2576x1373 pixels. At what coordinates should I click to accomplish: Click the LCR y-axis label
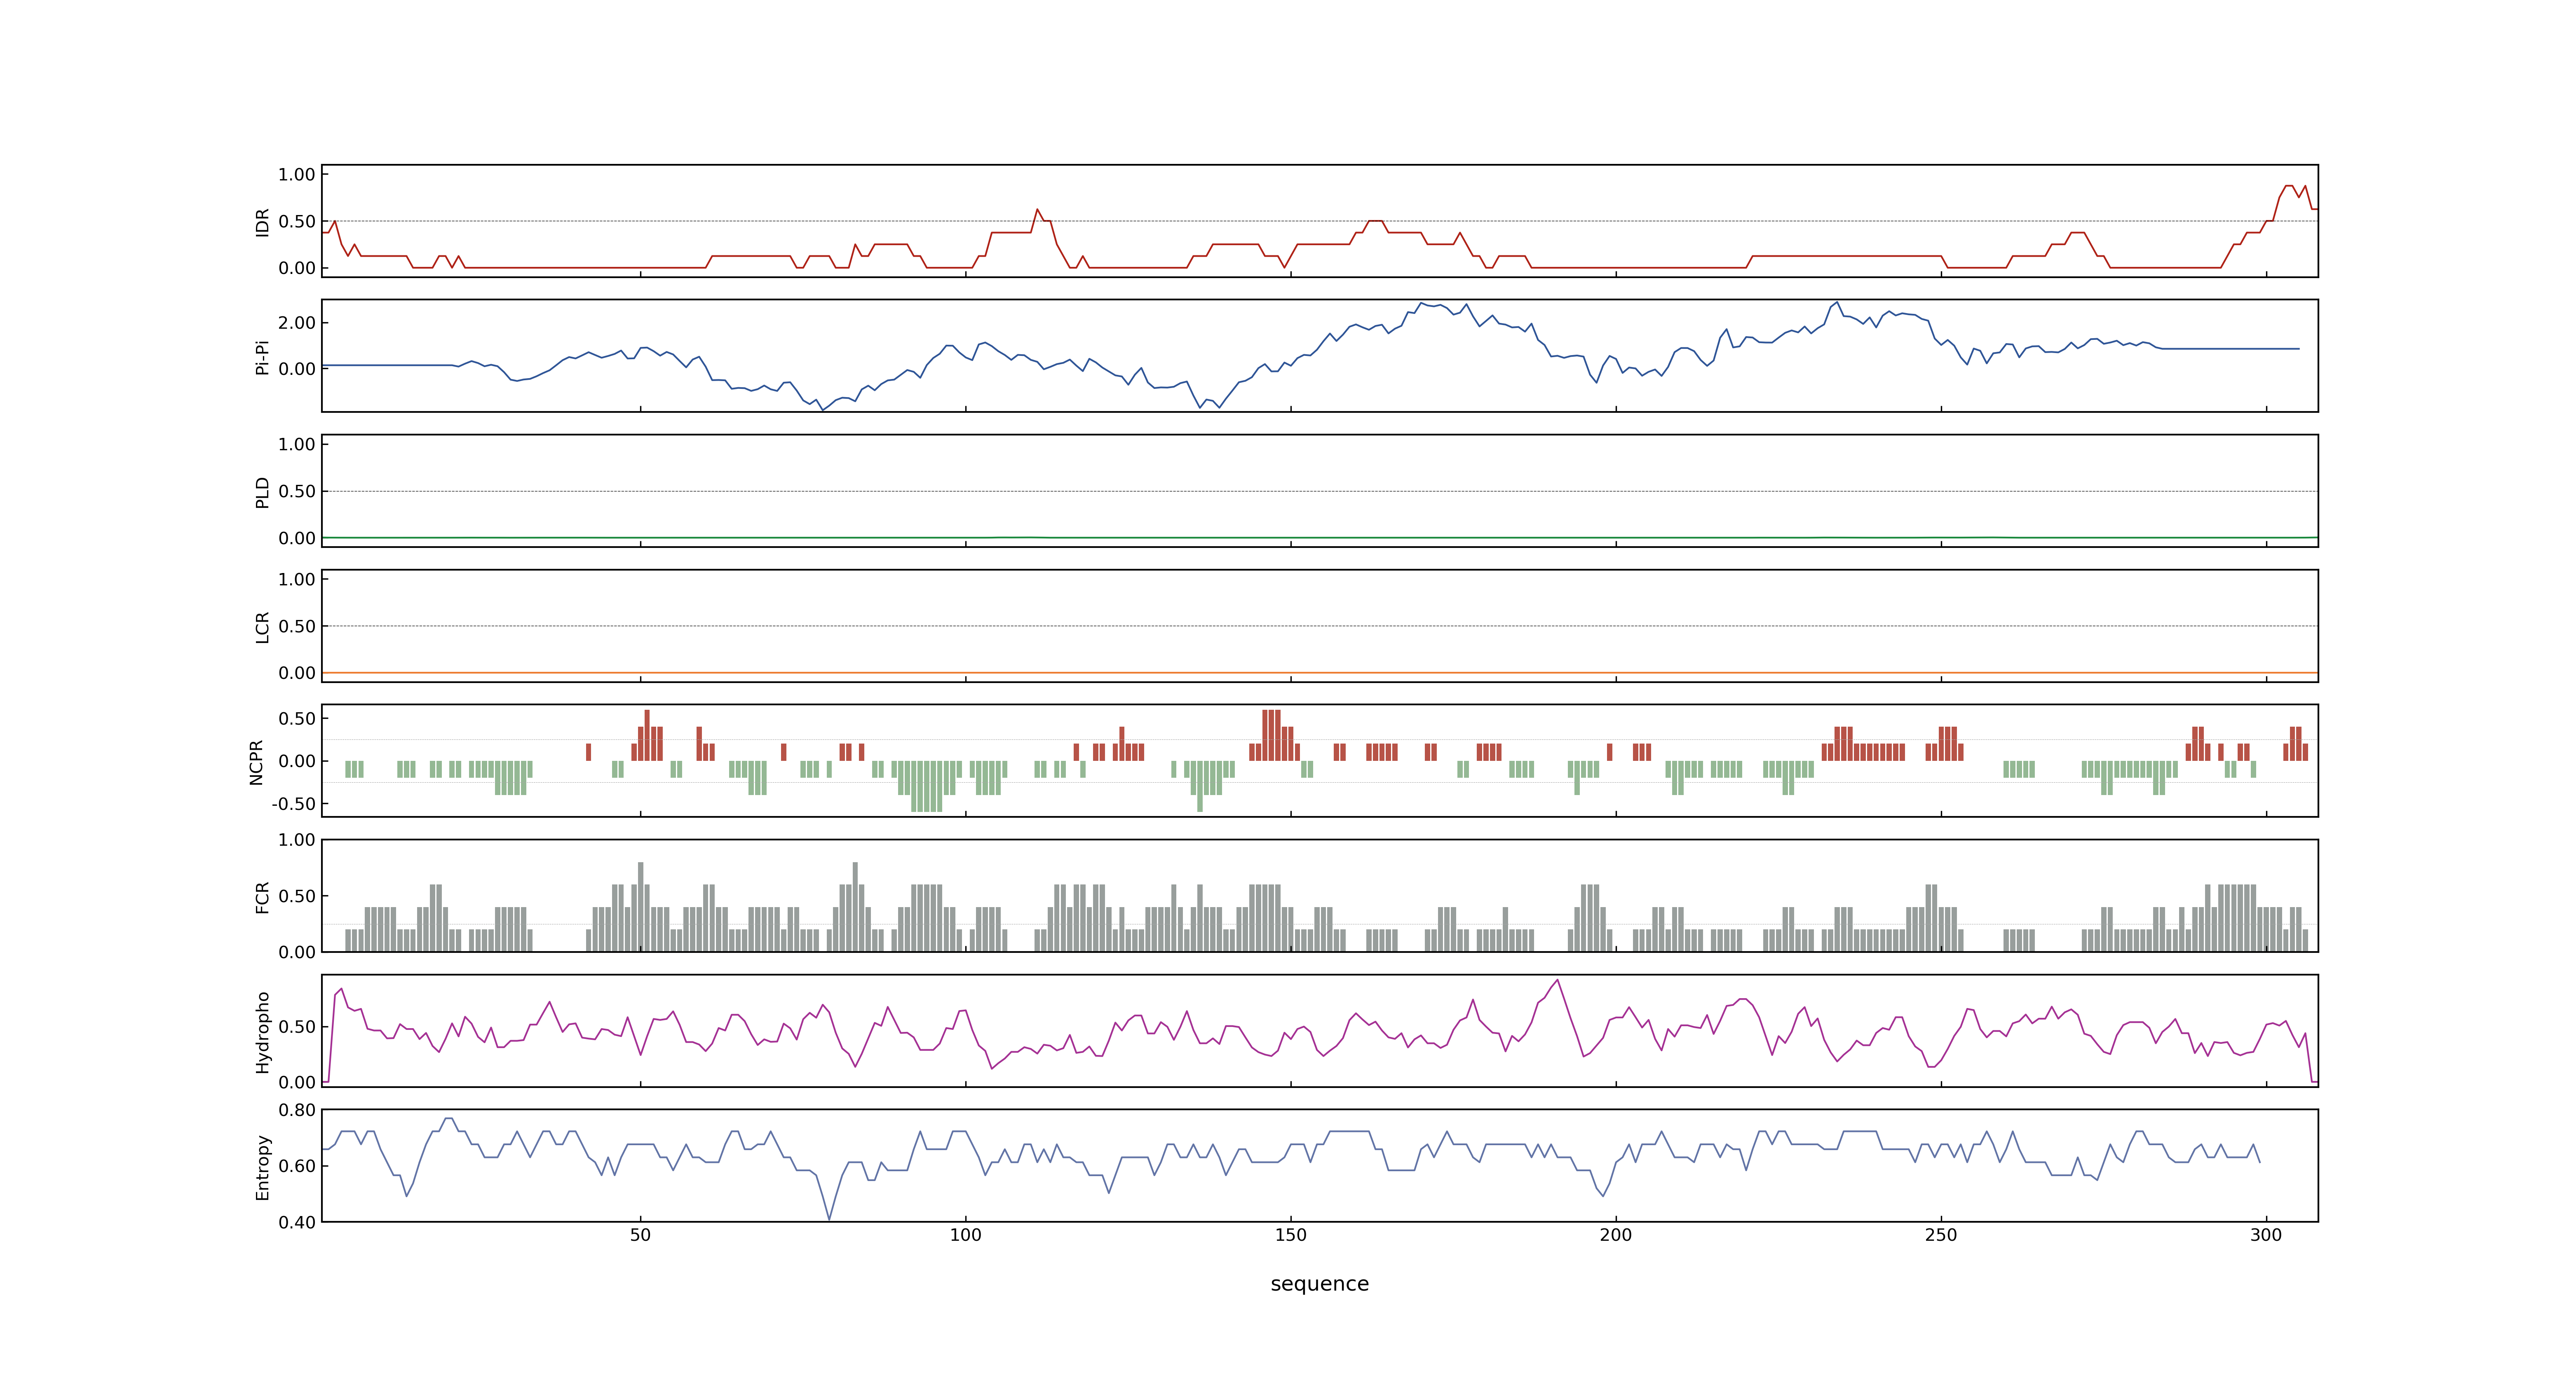262,627
